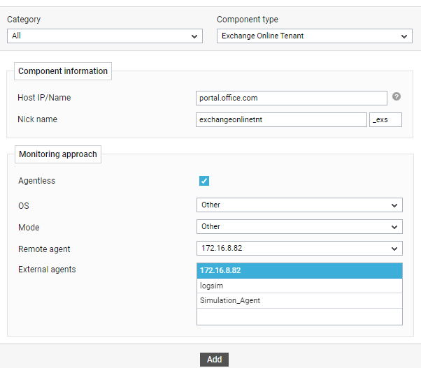Open the help icon beside Host IP/Name
The width and height of the screenshot is (421, 368).
[x=397, y=96]
